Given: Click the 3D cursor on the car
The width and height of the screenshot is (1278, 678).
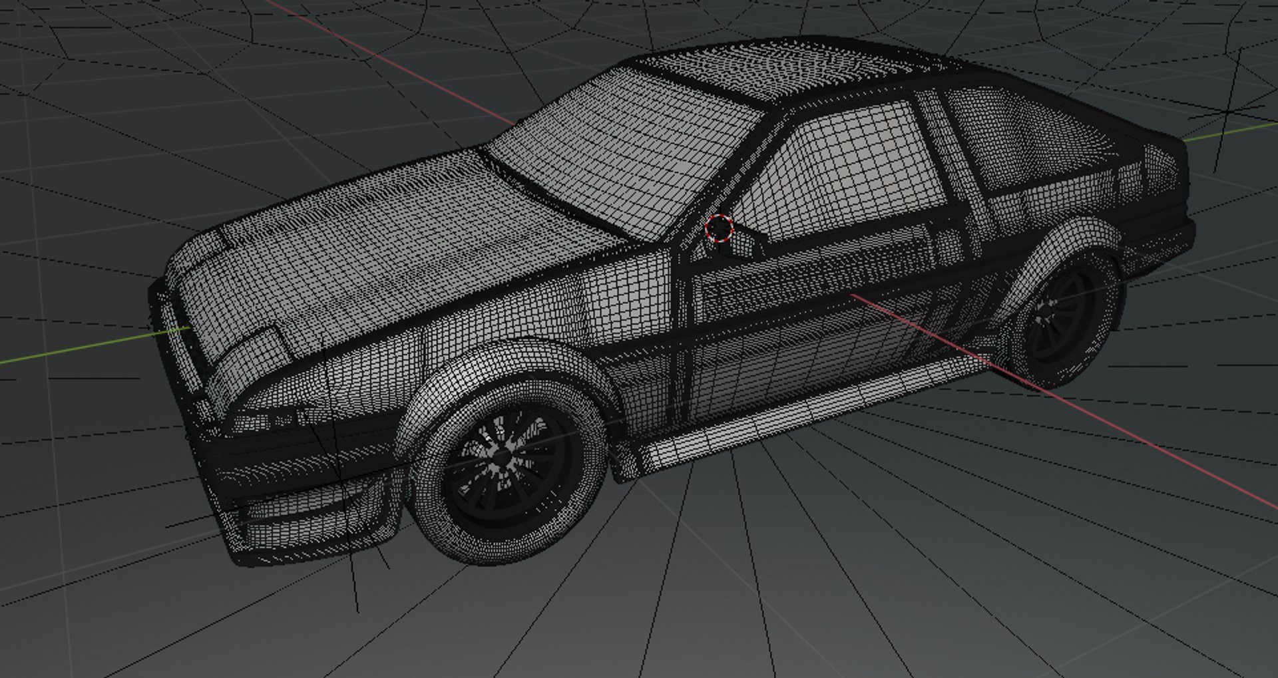Looking at the screenshot, I should [x=719, y=228].
